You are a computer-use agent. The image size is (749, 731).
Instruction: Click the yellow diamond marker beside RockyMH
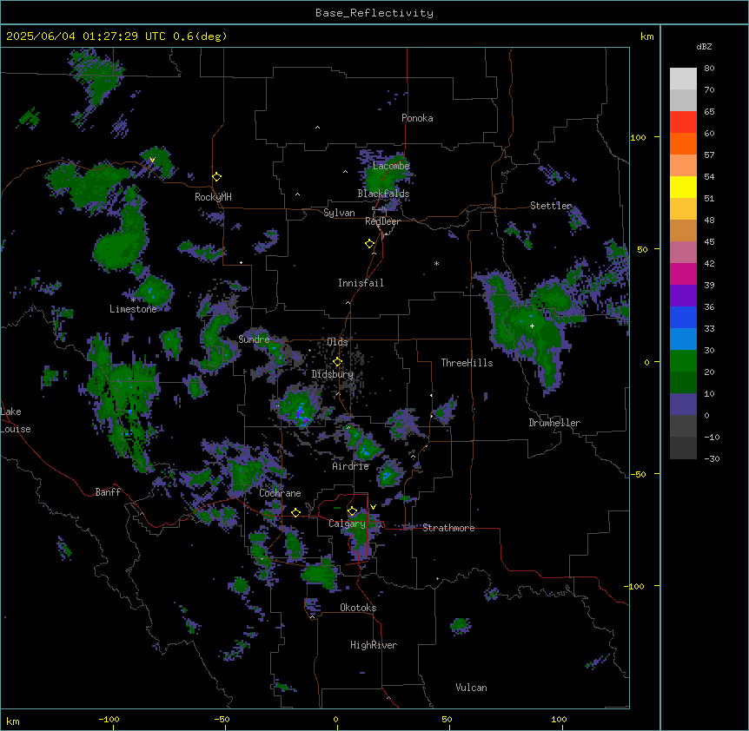217,177
